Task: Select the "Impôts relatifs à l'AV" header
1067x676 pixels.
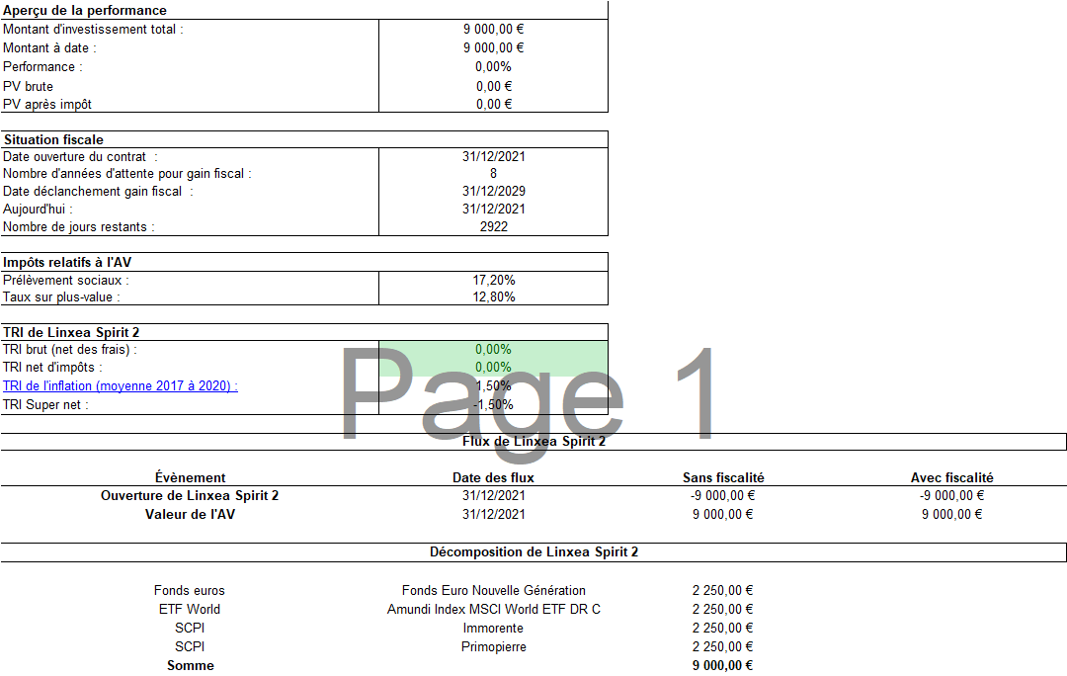Action: pyautogui.click(x=67, y=262)
